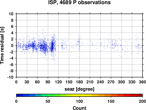The width and height of the screenshot is (146, 110).
Task: Click the 'seaz [degree]' x-axis label
Action: coord(79,89)
